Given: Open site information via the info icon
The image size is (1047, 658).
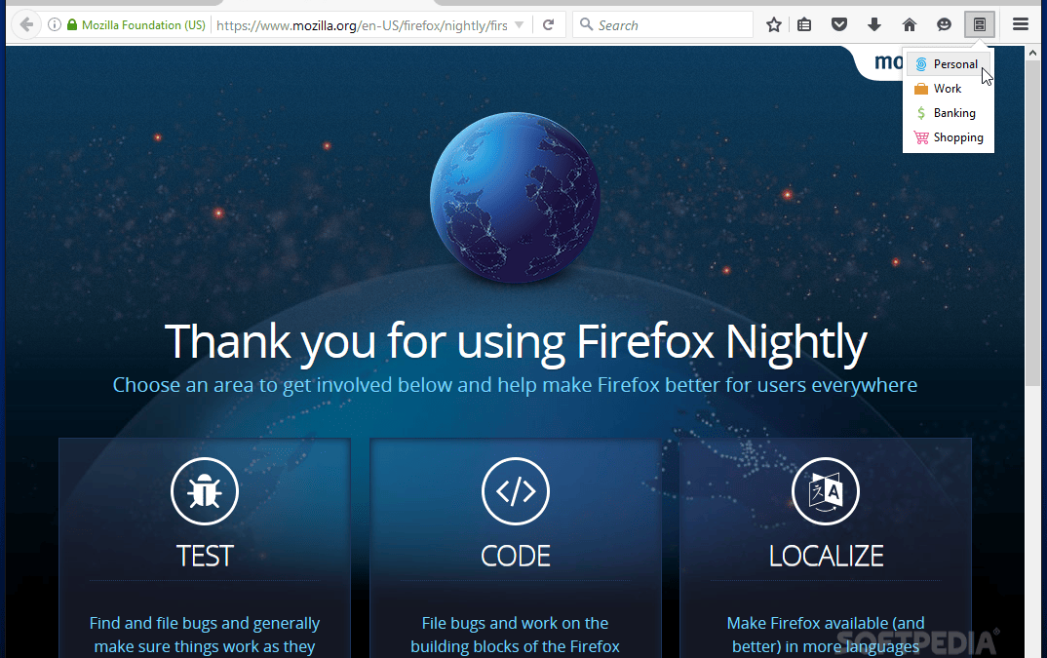Looking at the screenshot, I should 55,24.
